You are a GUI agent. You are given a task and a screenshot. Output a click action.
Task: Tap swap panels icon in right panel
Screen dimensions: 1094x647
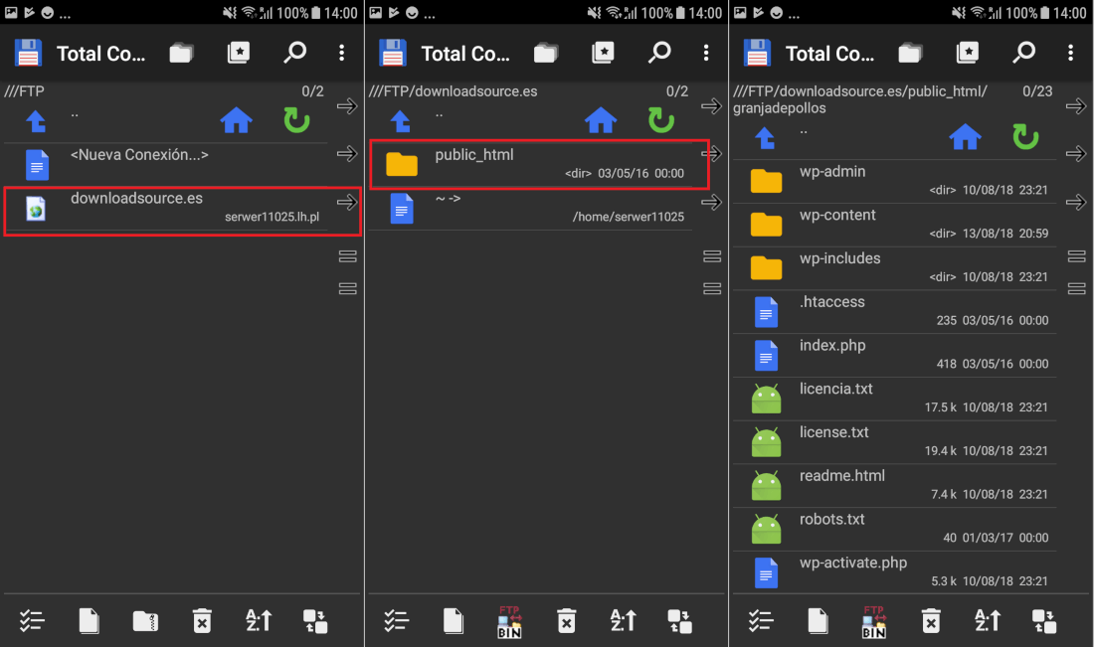pyautogui.click(x=1043, y=620)
